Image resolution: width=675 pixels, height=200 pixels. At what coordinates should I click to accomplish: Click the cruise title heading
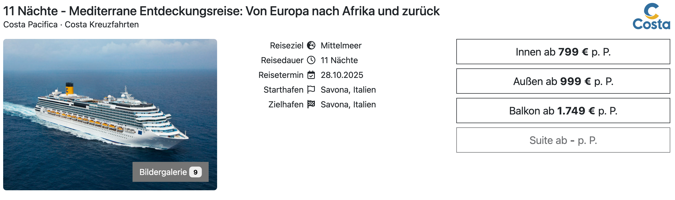tap(221, 11)
